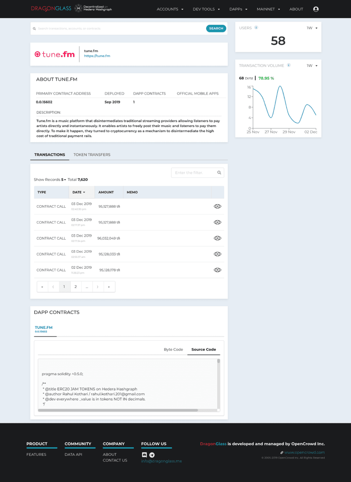Image resolution: width=351 pixels, height=482 pixels.
Task: Select the tune.fm logo thumbnail
Action: point(54,54)
